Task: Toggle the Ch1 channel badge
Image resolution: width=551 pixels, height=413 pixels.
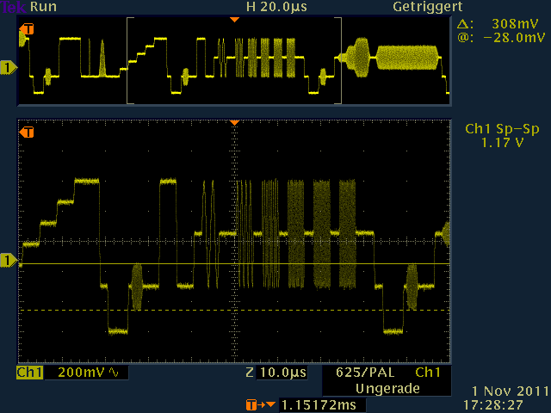Action: coord(29,373)
